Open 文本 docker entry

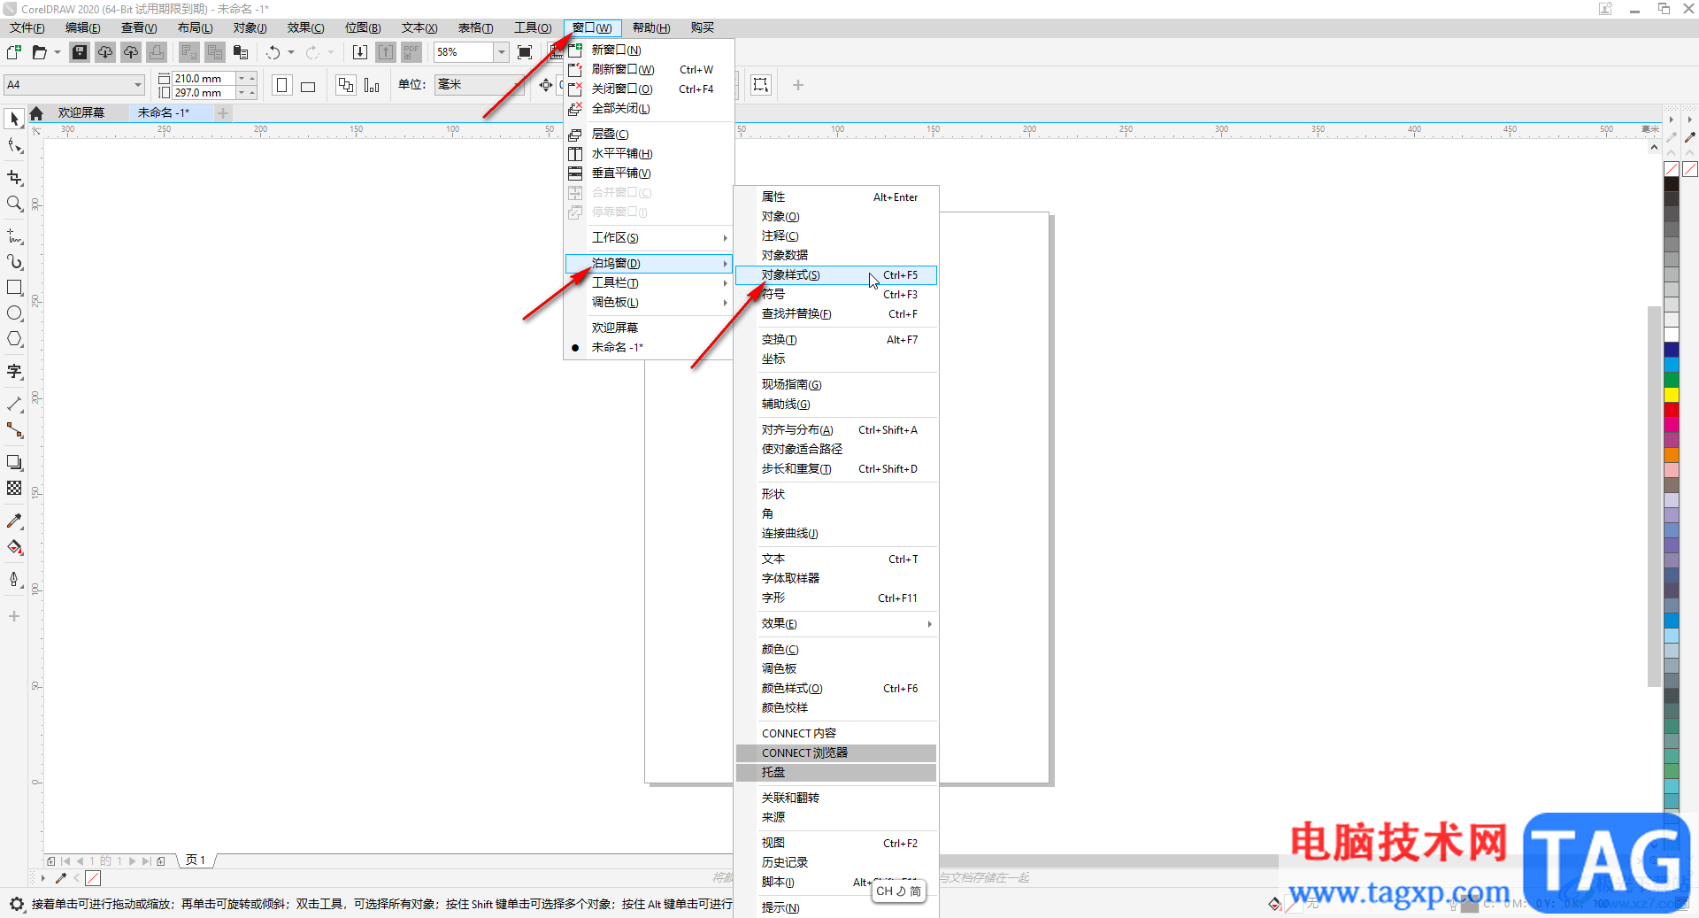[x=836, y=559]
